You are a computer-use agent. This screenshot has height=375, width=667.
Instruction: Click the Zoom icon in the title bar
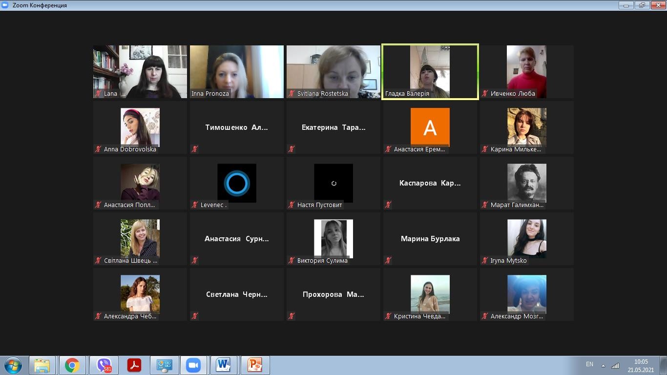pos(5,5)
